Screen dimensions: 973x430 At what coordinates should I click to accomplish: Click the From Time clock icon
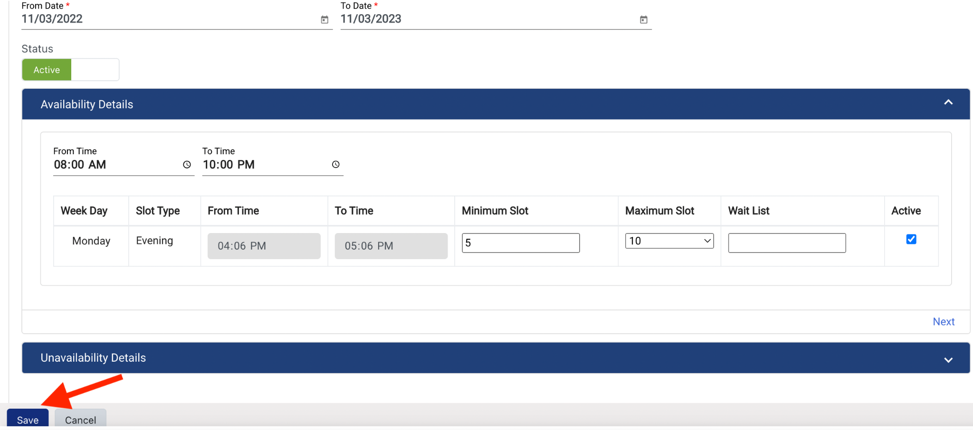(x=187, y=165)
